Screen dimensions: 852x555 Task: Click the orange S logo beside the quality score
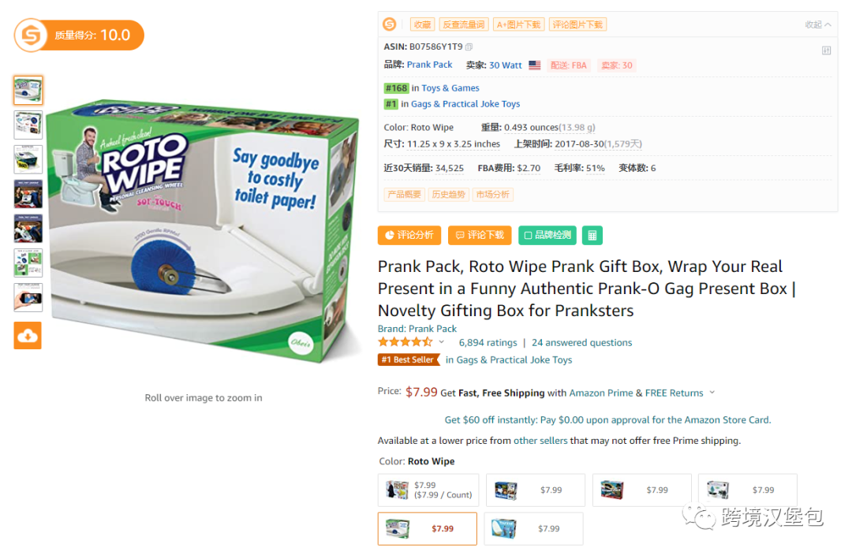31,35
